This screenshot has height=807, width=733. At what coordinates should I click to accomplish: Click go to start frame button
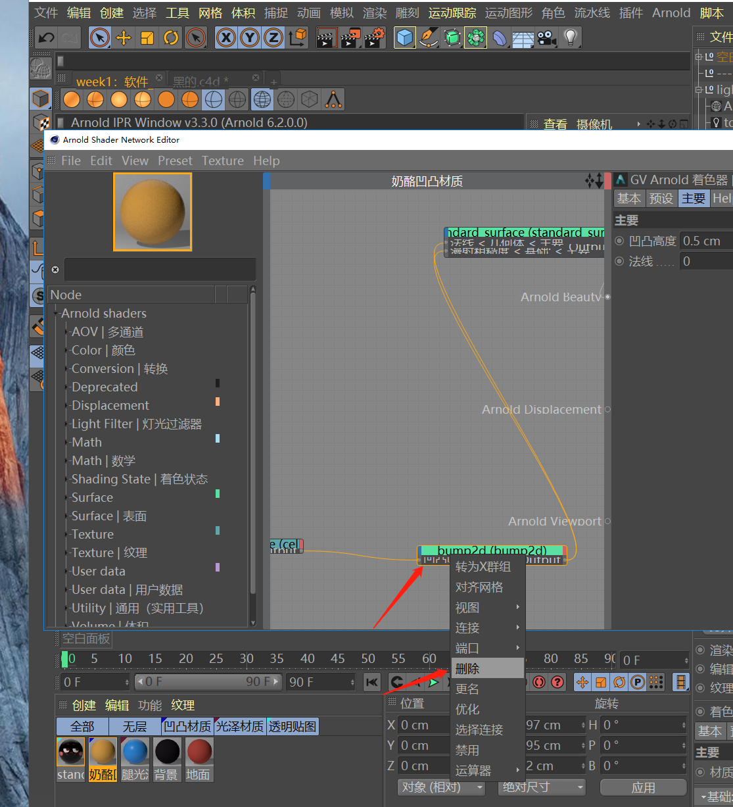(x=371, y=682)
